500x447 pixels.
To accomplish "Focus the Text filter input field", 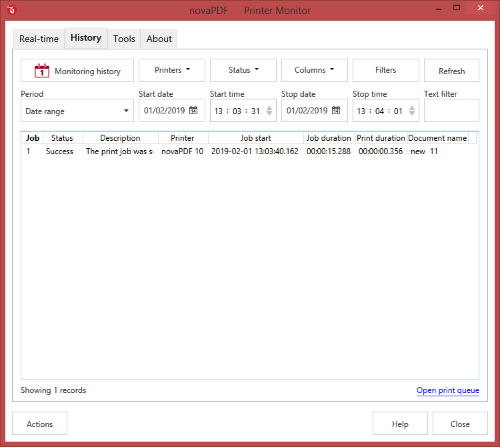I will point(451,111).
